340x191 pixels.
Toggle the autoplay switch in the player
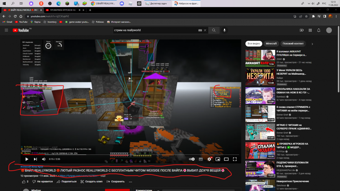coord(192,159)
